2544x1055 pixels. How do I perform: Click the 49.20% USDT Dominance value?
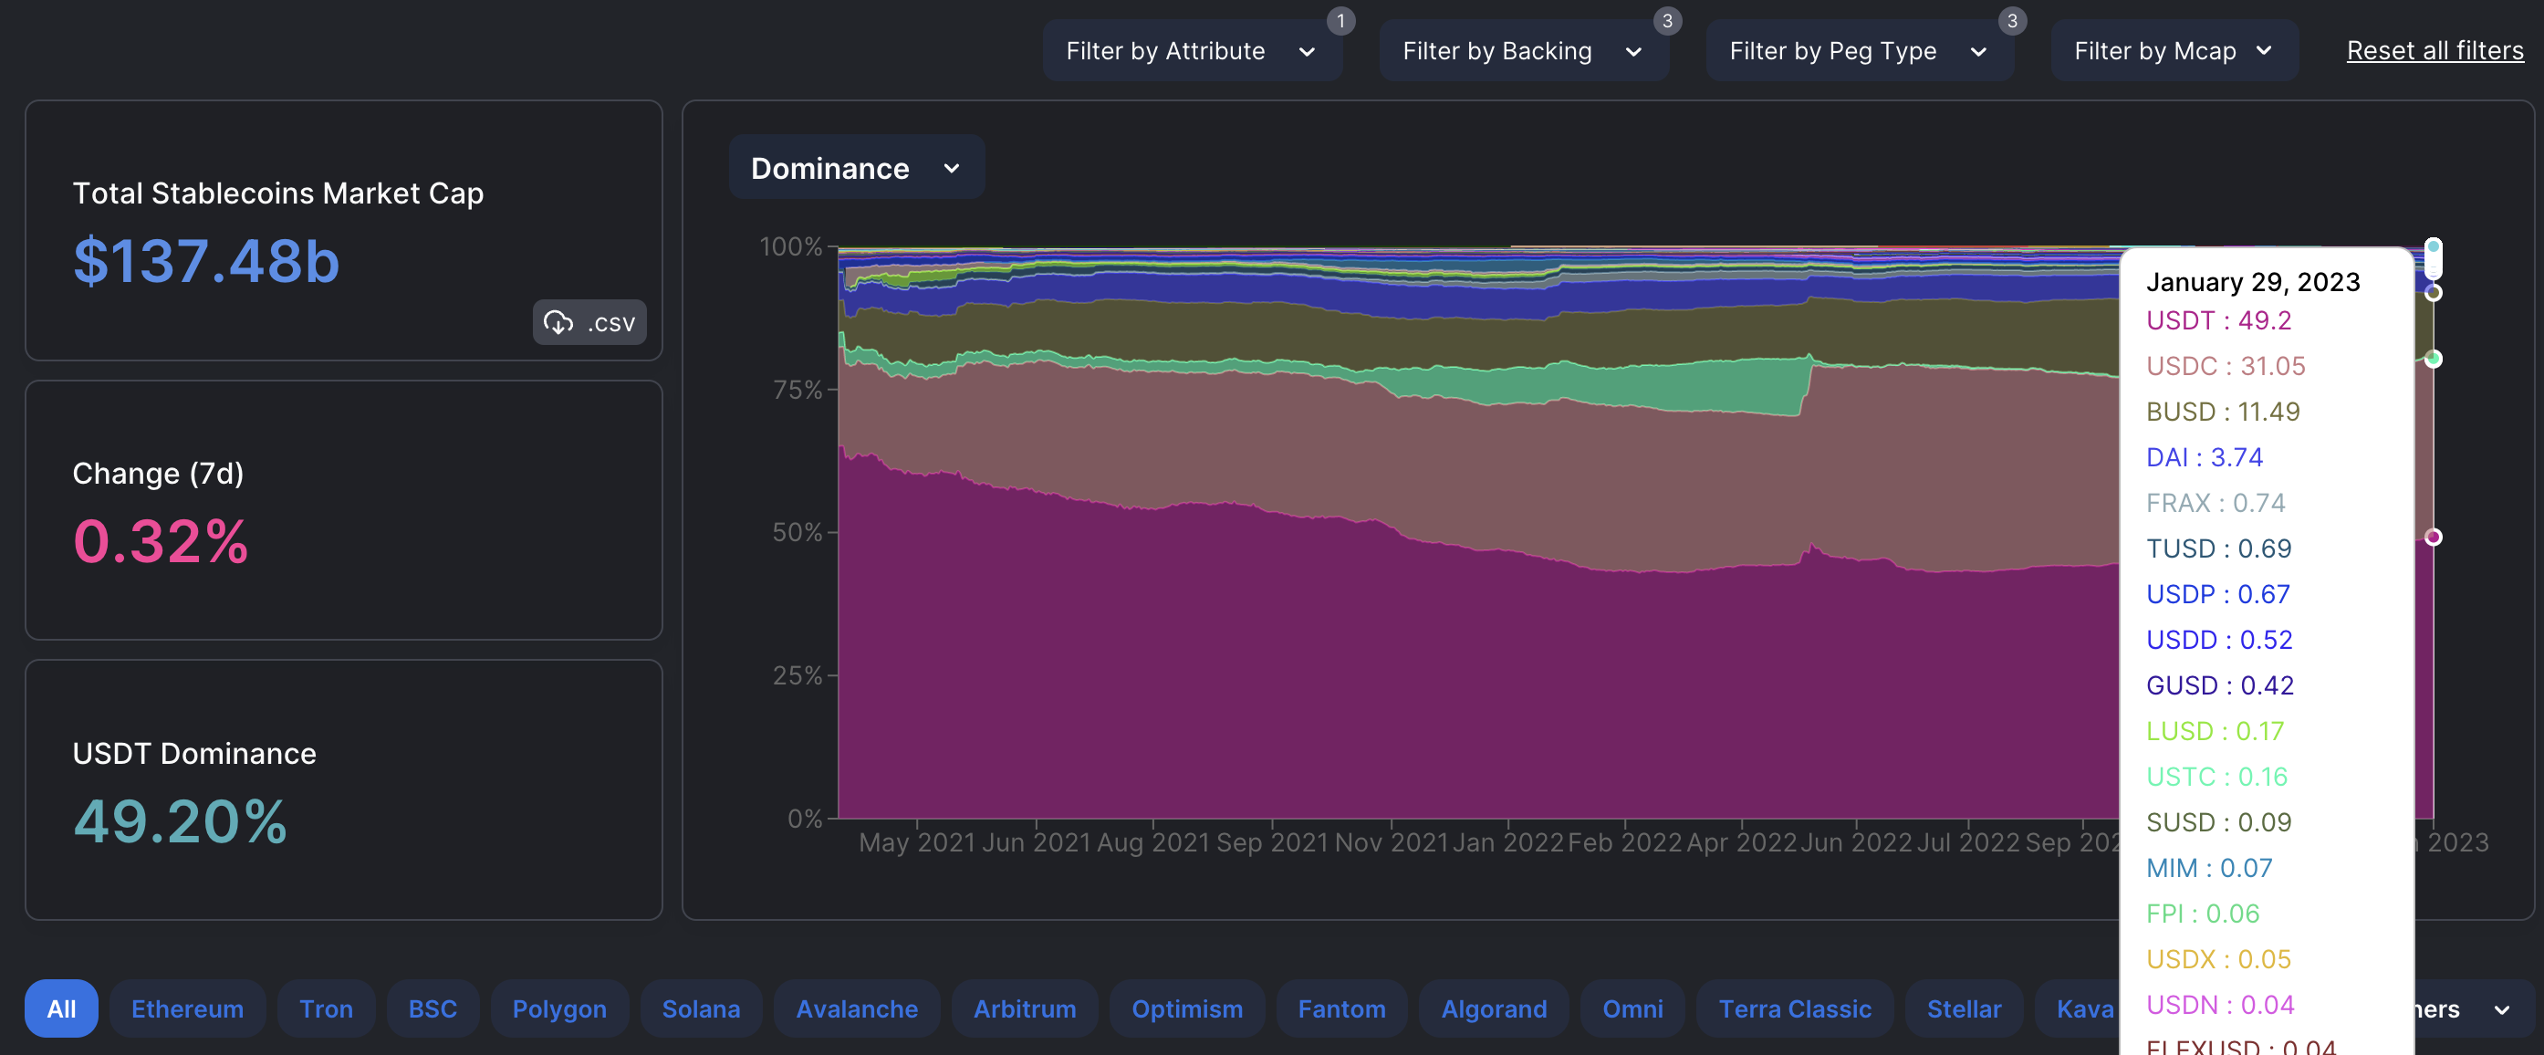tap(181, 820)
